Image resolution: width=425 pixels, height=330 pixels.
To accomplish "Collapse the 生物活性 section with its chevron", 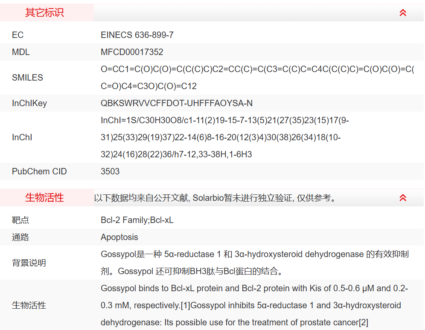I will click(403, 198).
